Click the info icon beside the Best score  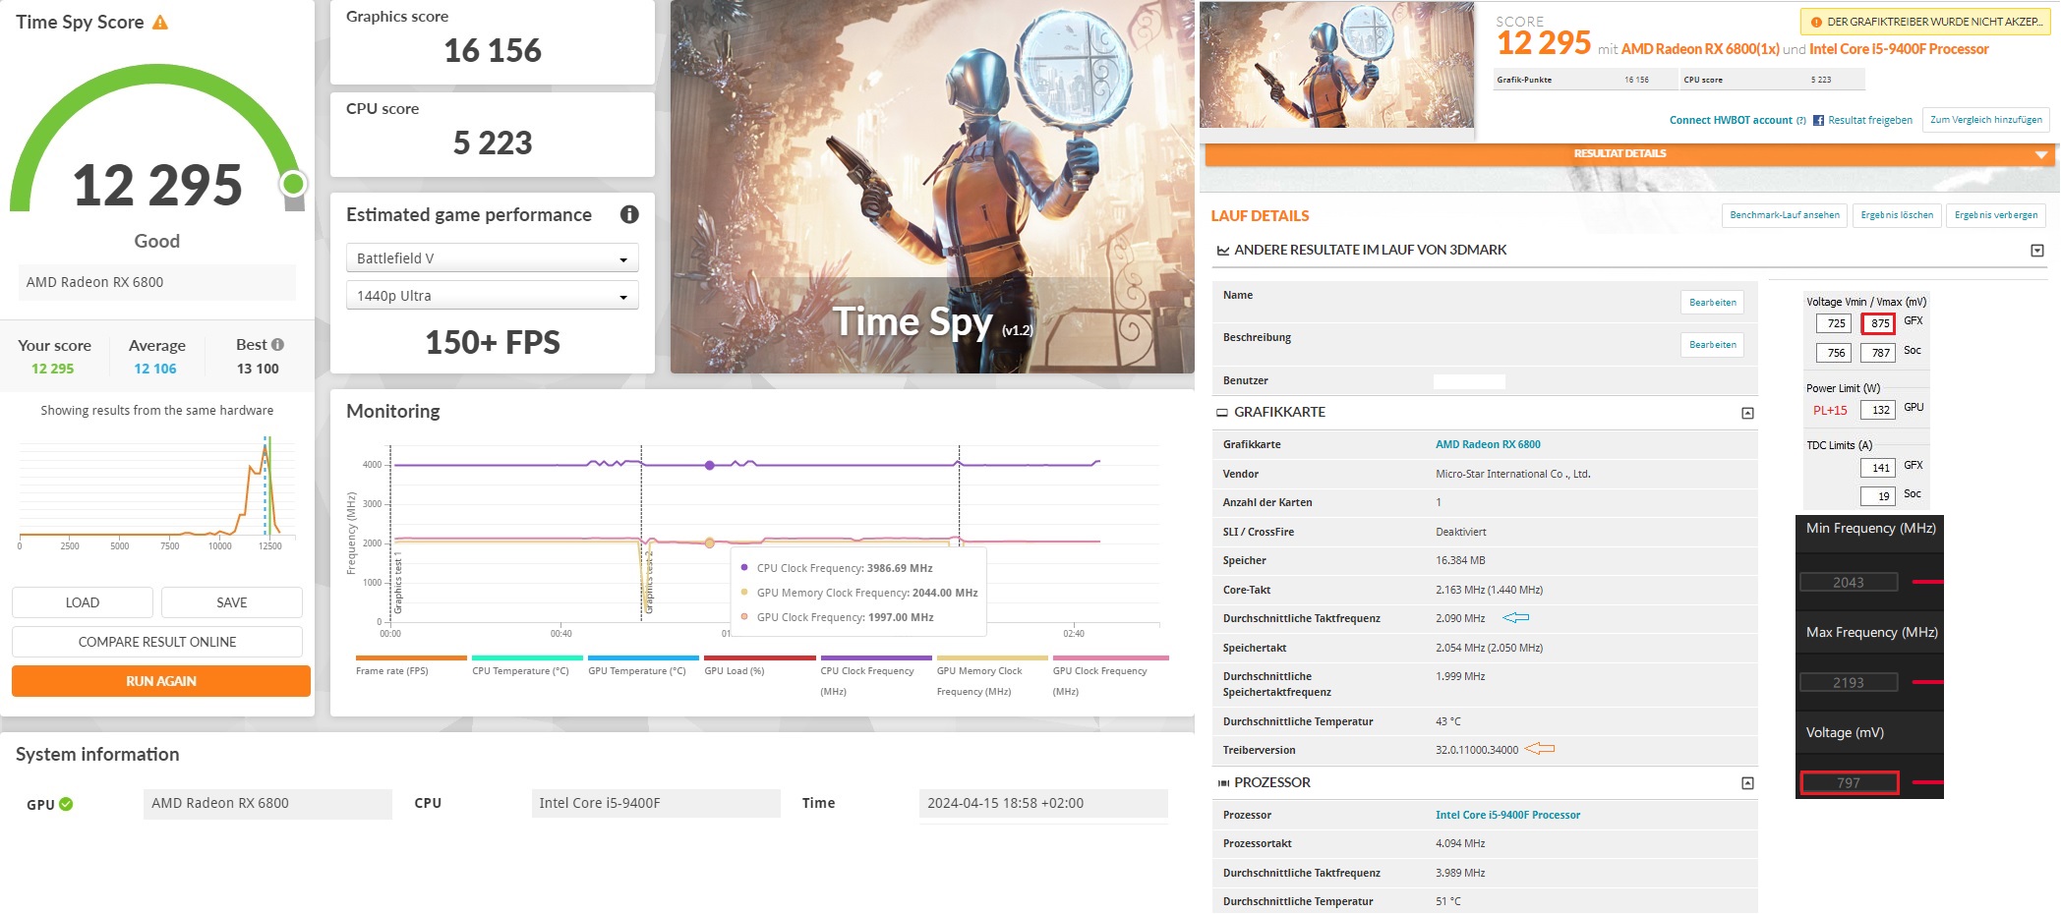pyautogui.click(x=277, y=345)
